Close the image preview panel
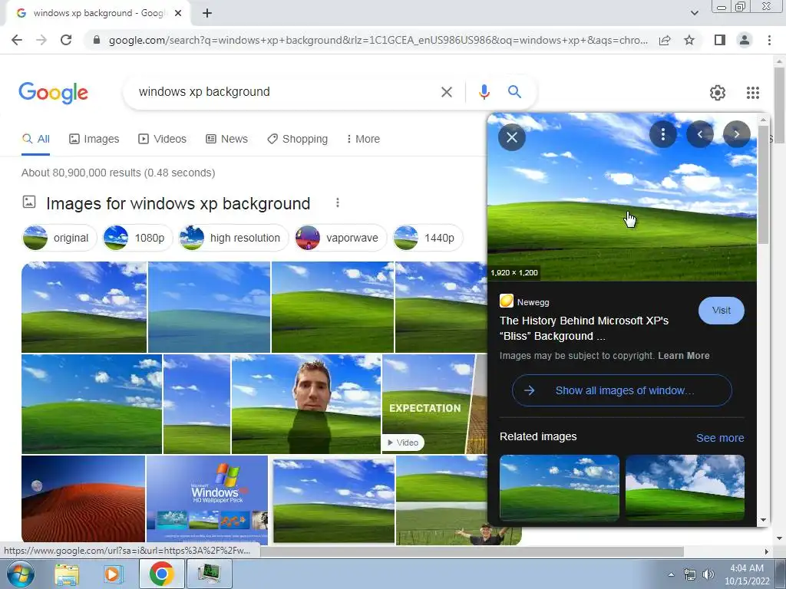The width and height of the screenshot is (786, 589). [x=512, y=137]
